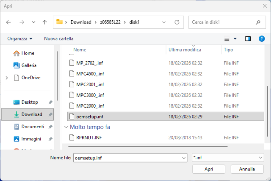
Task: Open the blue help question mark
Action: tap(262, 38)
